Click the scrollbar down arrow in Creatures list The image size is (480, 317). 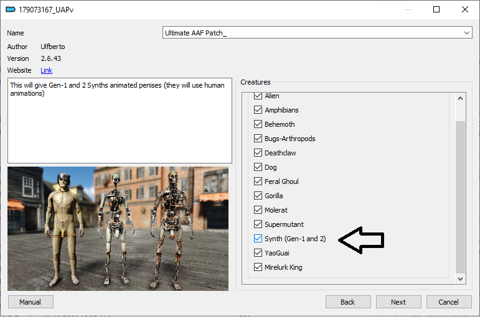pos(460,278)
